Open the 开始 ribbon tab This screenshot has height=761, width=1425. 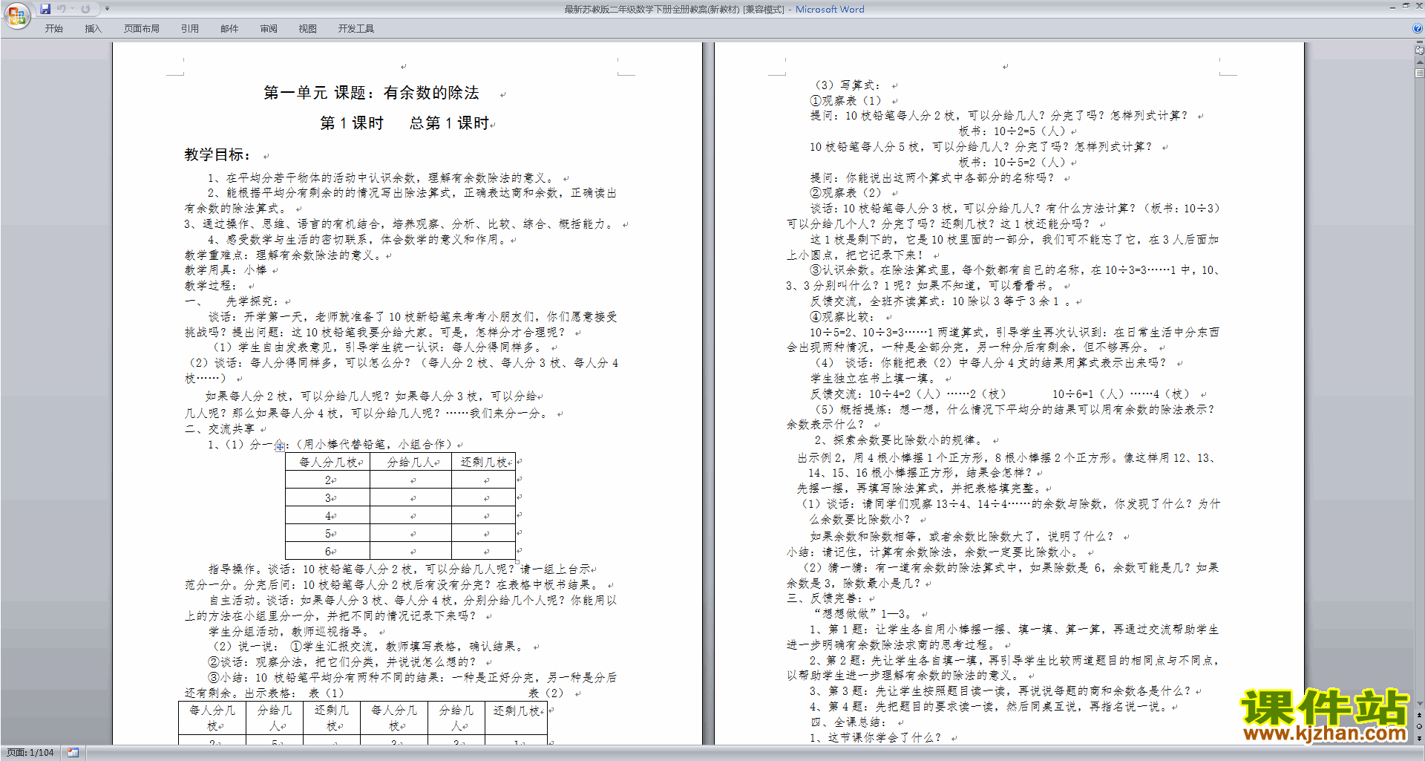(53, 29)
